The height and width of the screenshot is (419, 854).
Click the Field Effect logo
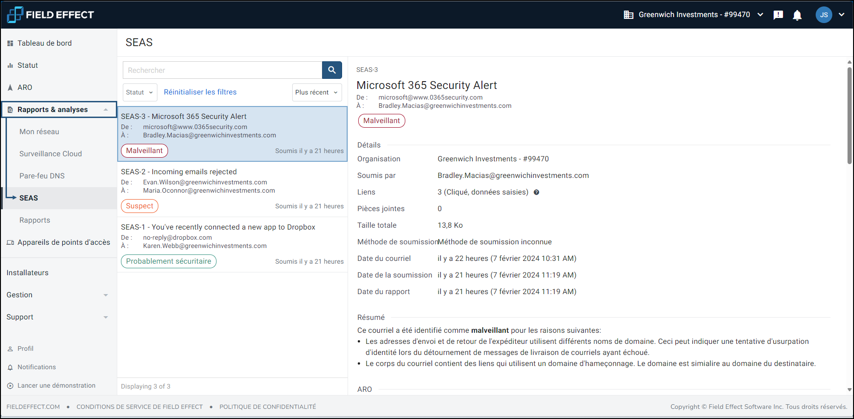tap(50, 15)
